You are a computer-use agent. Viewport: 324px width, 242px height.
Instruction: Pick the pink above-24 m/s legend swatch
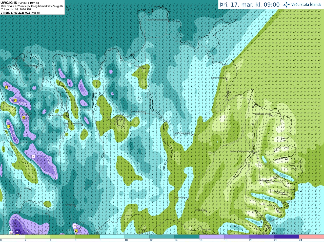pos(312,237)
